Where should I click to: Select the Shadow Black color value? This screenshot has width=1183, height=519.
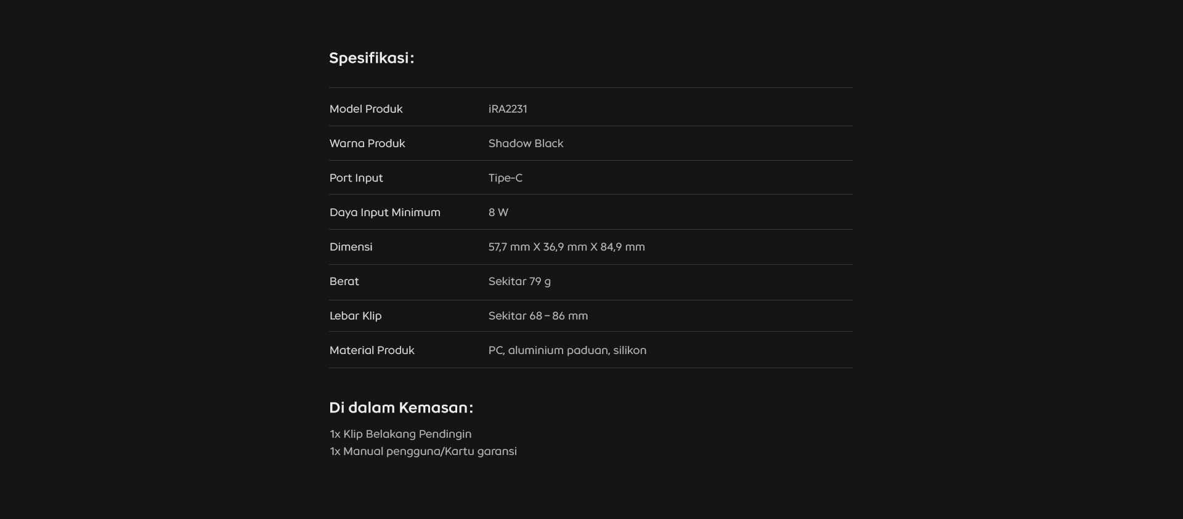525,143
